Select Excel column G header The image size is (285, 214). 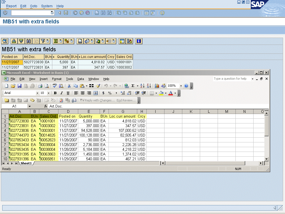[x=123, y=111]
